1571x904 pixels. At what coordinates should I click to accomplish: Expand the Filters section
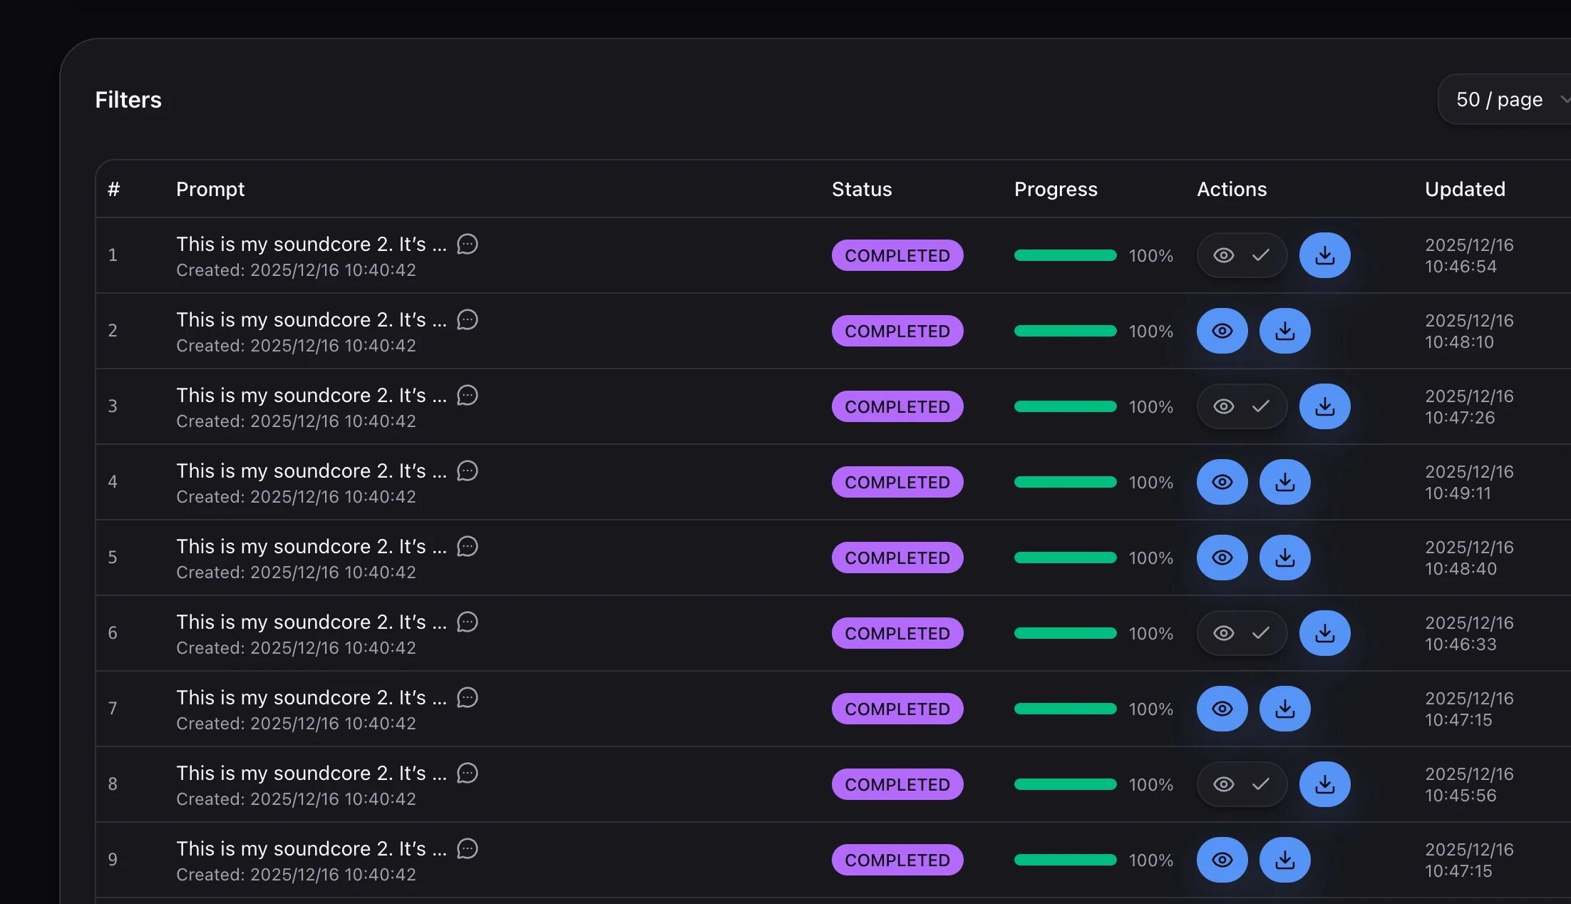pyautogui.click(x=128, y=100)
